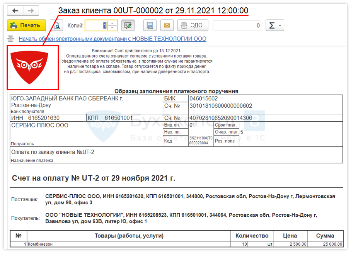The height and width of the screenshot is (253, 351).
Task: Click the table header Товары (работы, услуги)
Action: 129,236
